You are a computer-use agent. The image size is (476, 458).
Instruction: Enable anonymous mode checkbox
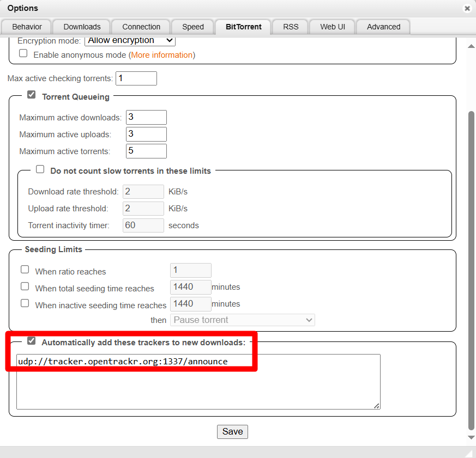coord(23,53)
